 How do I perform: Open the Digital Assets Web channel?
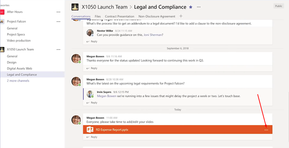[19, 68]
